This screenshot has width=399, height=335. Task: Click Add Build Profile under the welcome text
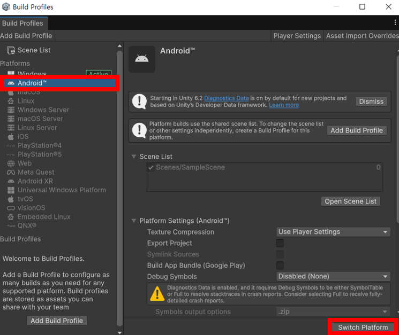pos(57,321)
